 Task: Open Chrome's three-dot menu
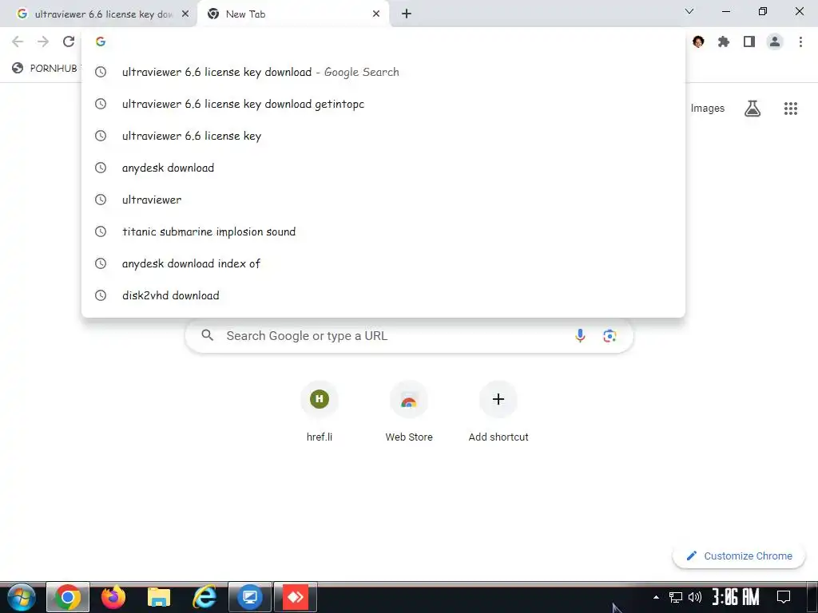[800, 42]
